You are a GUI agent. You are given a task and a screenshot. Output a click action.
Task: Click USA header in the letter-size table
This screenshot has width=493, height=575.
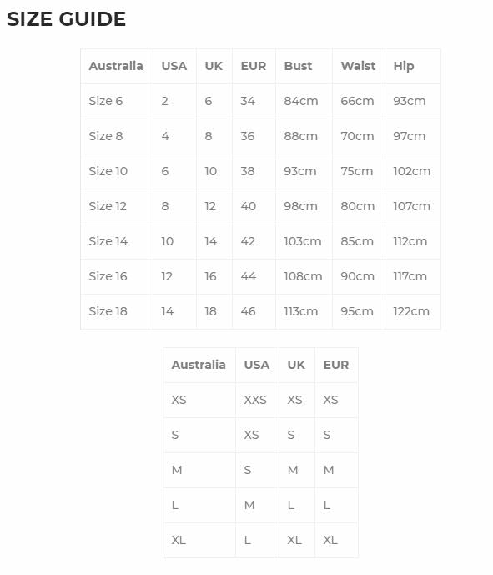click(x=257, y=365)
